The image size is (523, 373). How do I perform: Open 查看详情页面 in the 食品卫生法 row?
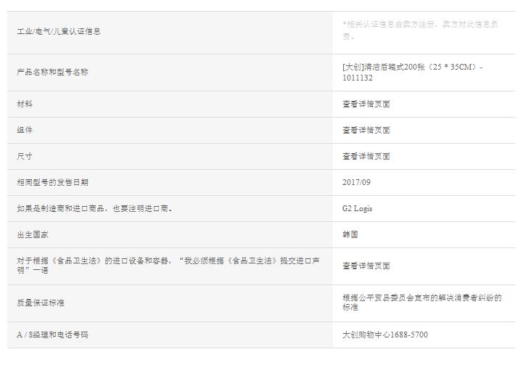(x=366, y=265)
